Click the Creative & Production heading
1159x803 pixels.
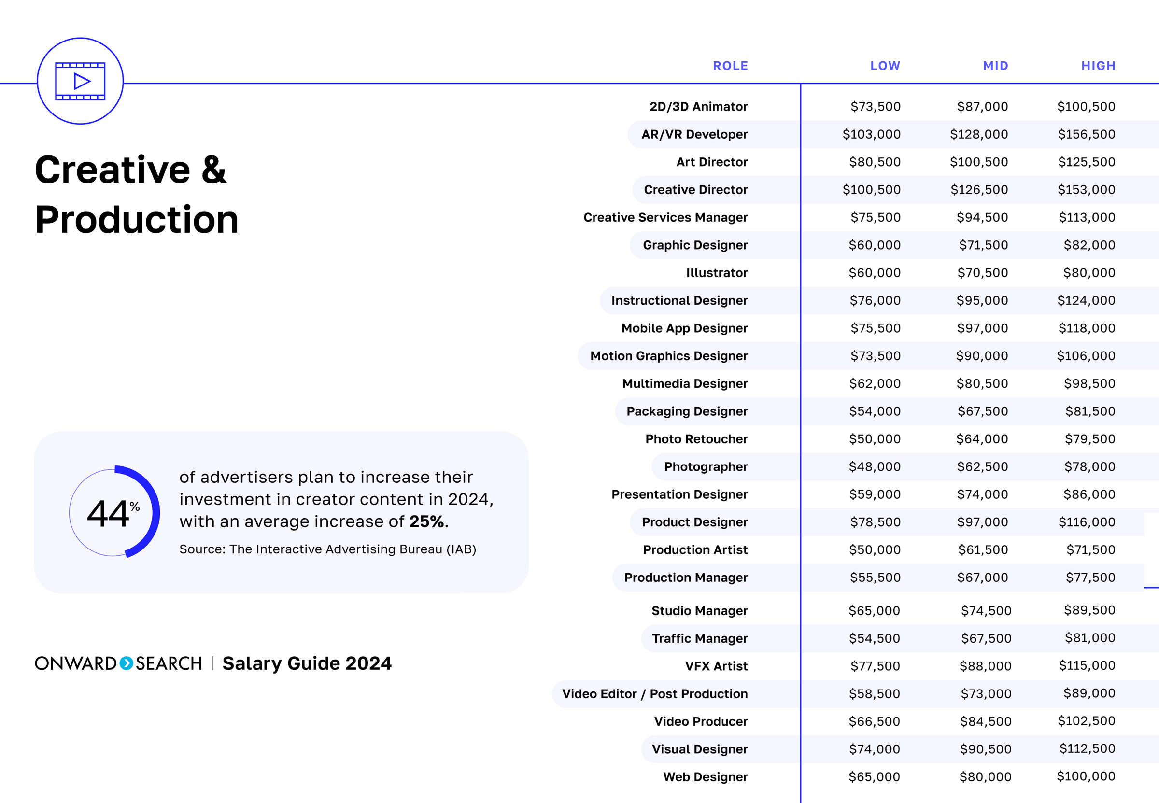point(136,194)
